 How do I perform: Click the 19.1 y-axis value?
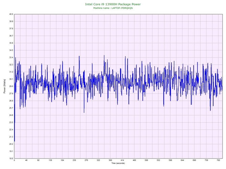click(11, 151)
